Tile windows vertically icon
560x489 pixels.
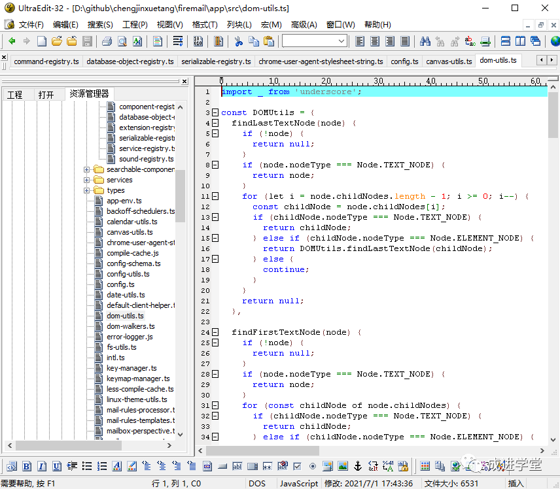[x=520, y=41]
